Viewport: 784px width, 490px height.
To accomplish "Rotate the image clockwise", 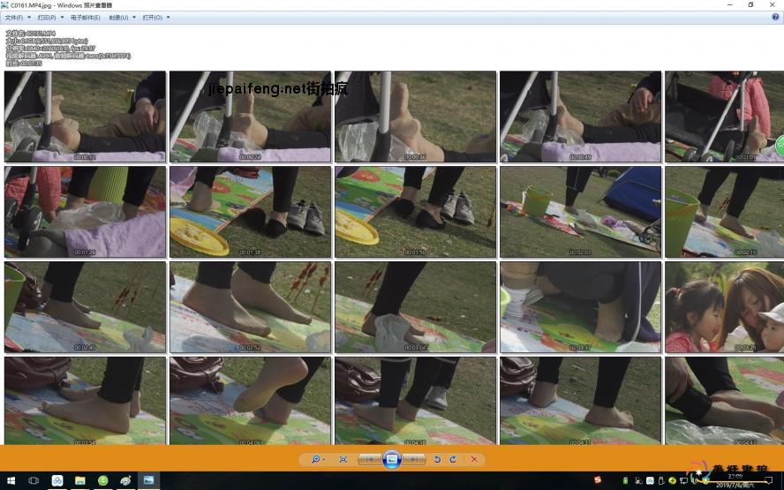I will (x=453, y=459).
